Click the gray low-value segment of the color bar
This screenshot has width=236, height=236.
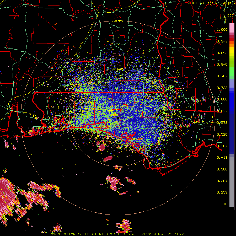(x=232, y=182)
